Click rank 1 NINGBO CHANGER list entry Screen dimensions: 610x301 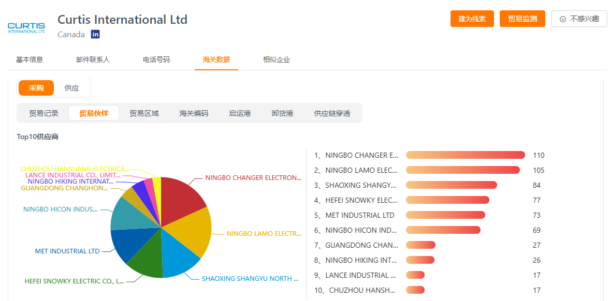click(356, 155)
